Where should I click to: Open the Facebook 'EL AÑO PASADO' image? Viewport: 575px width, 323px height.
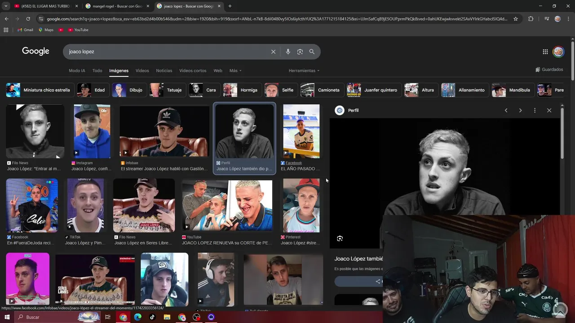point(301,131)
